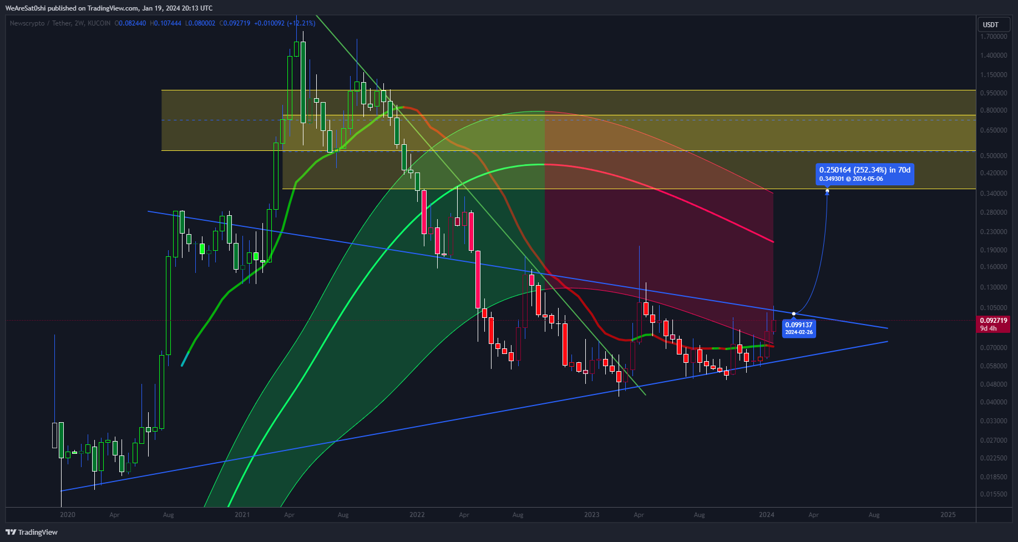The width and height of the screenshot is (1018, 542).
Task: Click the 0.022500 price axis label
Action: (994, 458)
